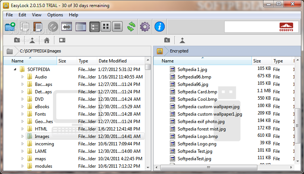Expand the Fonts folder
Viewport: 304px width, 174px height.
(x=22, y=114)
